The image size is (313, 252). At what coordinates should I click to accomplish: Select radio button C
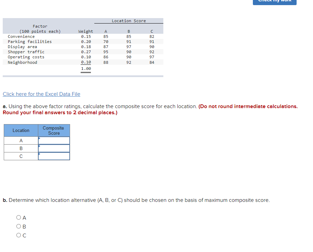click(x=19, y=235)
